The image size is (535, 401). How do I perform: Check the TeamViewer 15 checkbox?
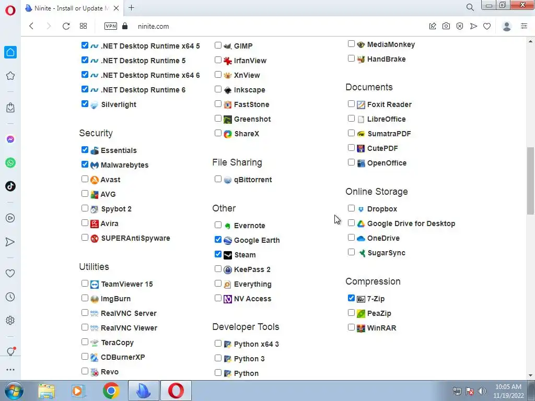click(85, 284)
